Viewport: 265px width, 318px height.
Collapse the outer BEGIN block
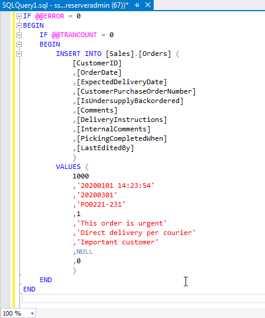19,25
